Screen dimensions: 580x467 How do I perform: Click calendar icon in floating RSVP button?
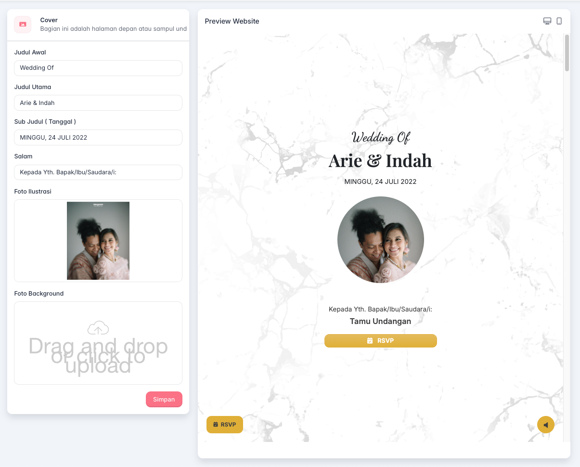[216, 425]
